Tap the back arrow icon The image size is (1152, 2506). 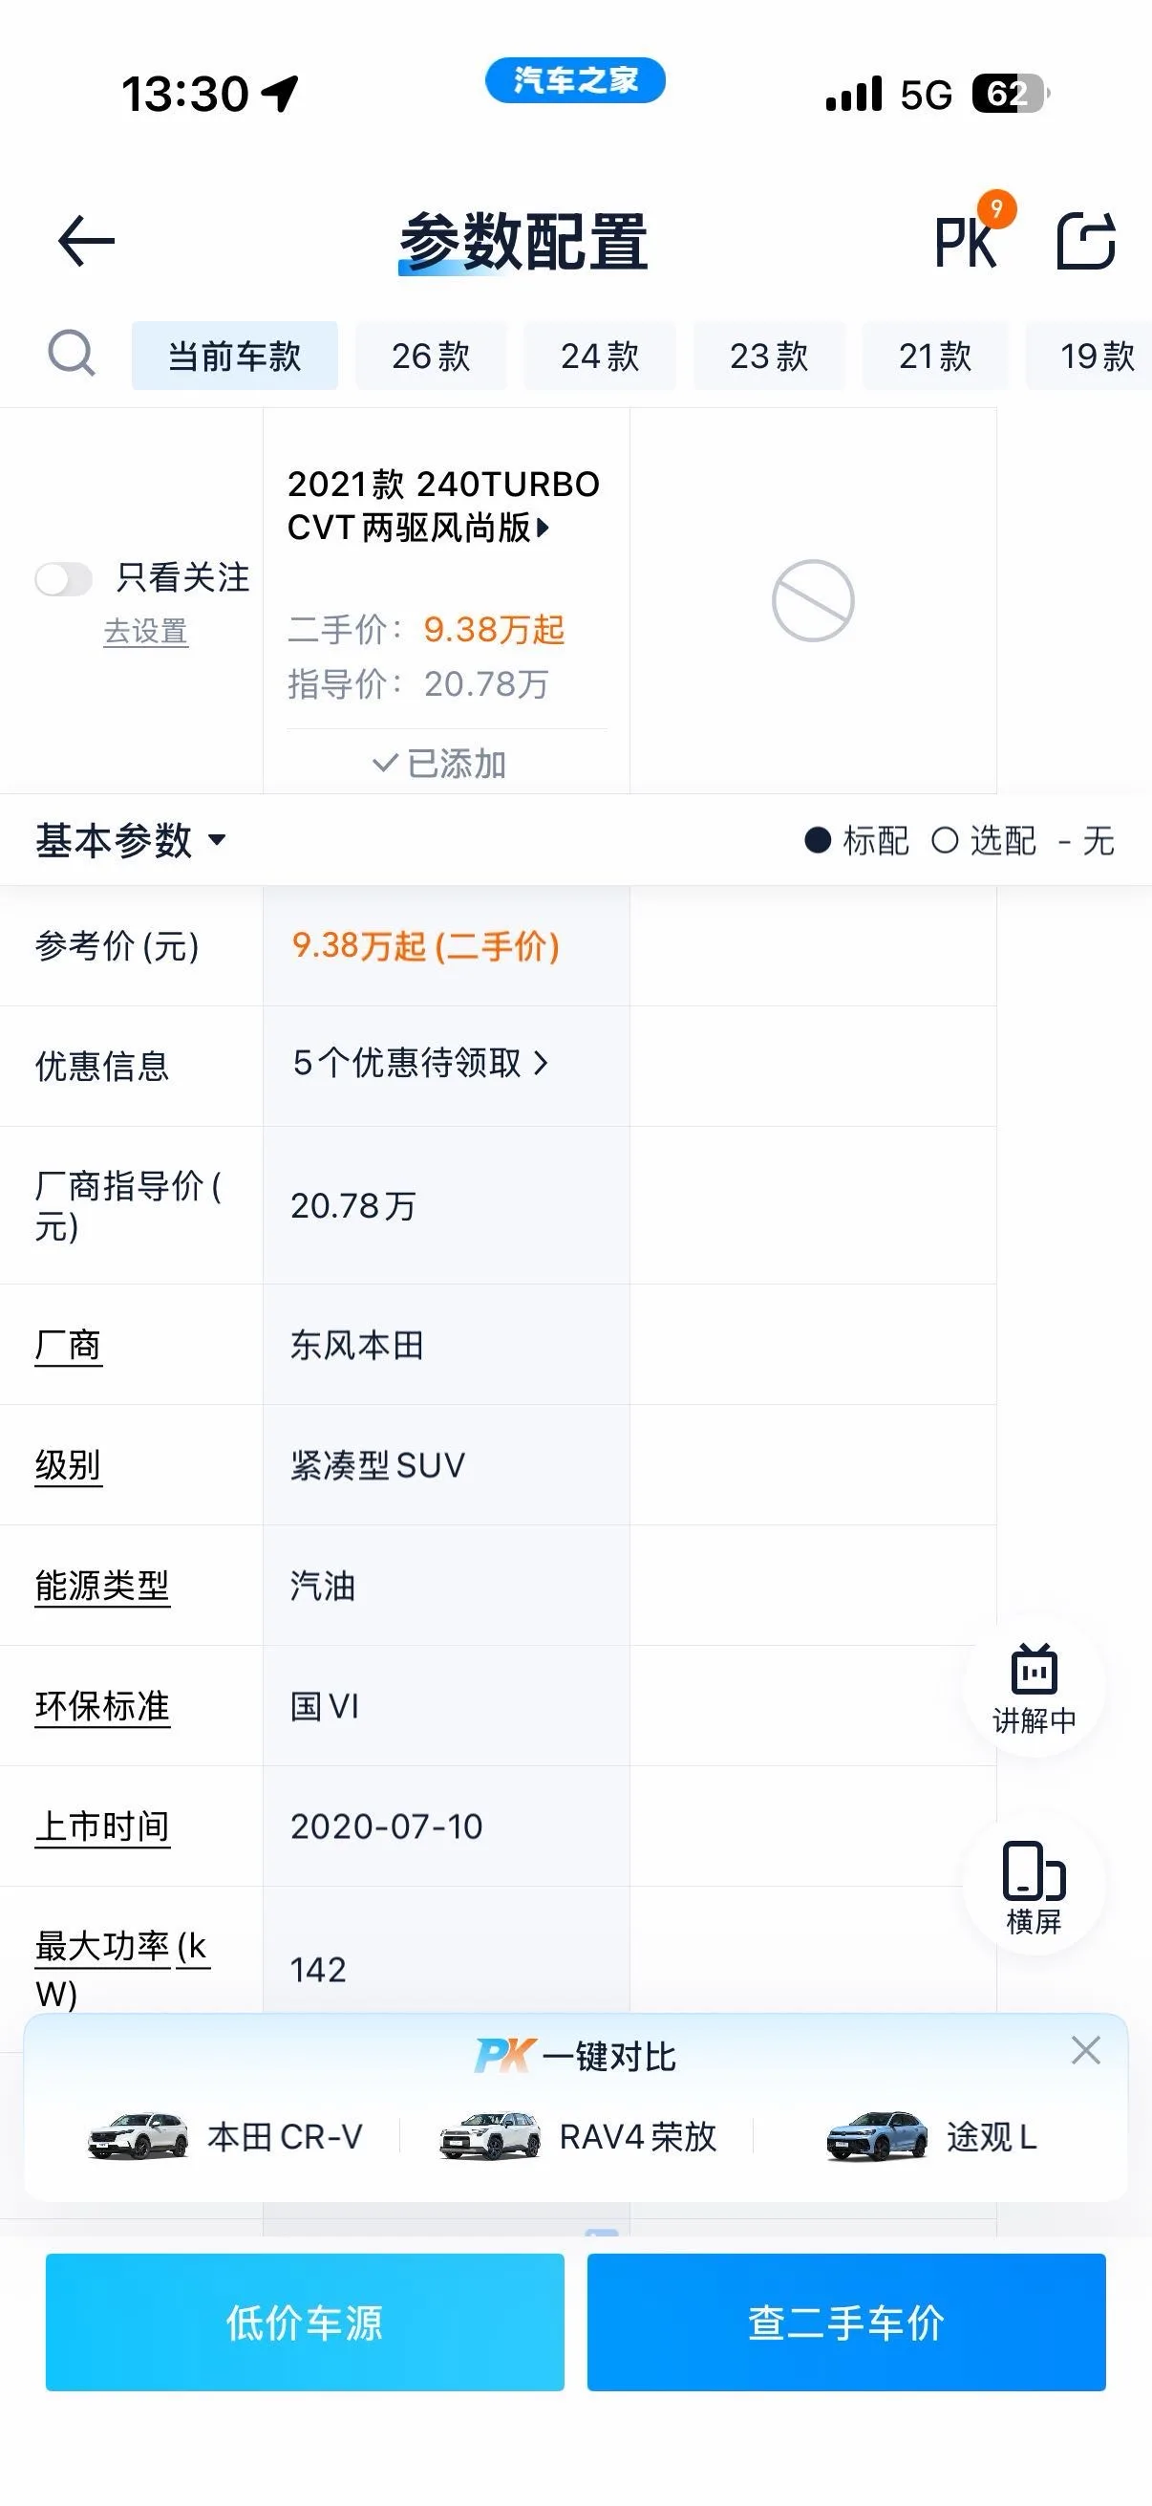point(87,241)
